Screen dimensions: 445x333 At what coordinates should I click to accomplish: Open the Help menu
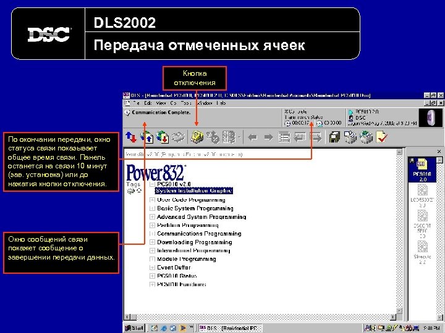pyautogui.click(x=221, y=103)
